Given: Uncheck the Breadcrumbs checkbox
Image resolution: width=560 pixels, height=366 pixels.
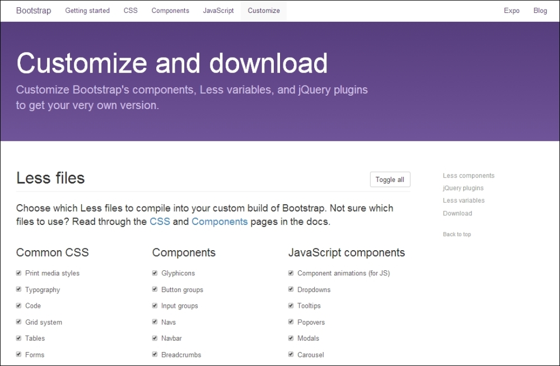Looking at the screenshot, I should click(x=155, y=354).
